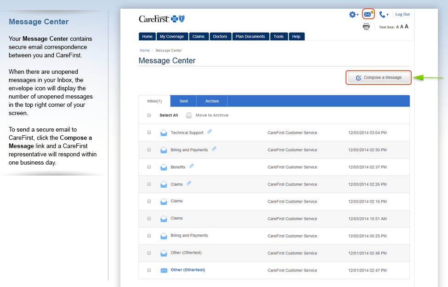The width and height of the screenshot is (448, 287).
Task: Open the My Coverage menu
Action: (x=172, y=37)
